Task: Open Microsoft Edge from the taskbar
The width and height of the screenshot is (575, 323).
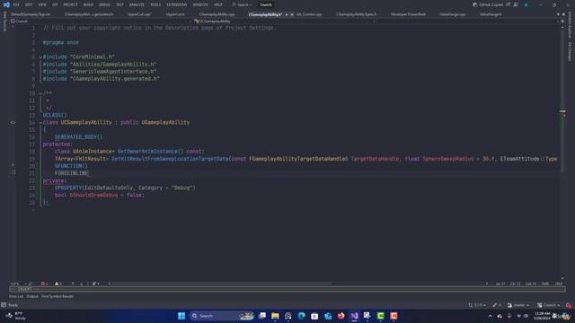Action: point(302,316)
